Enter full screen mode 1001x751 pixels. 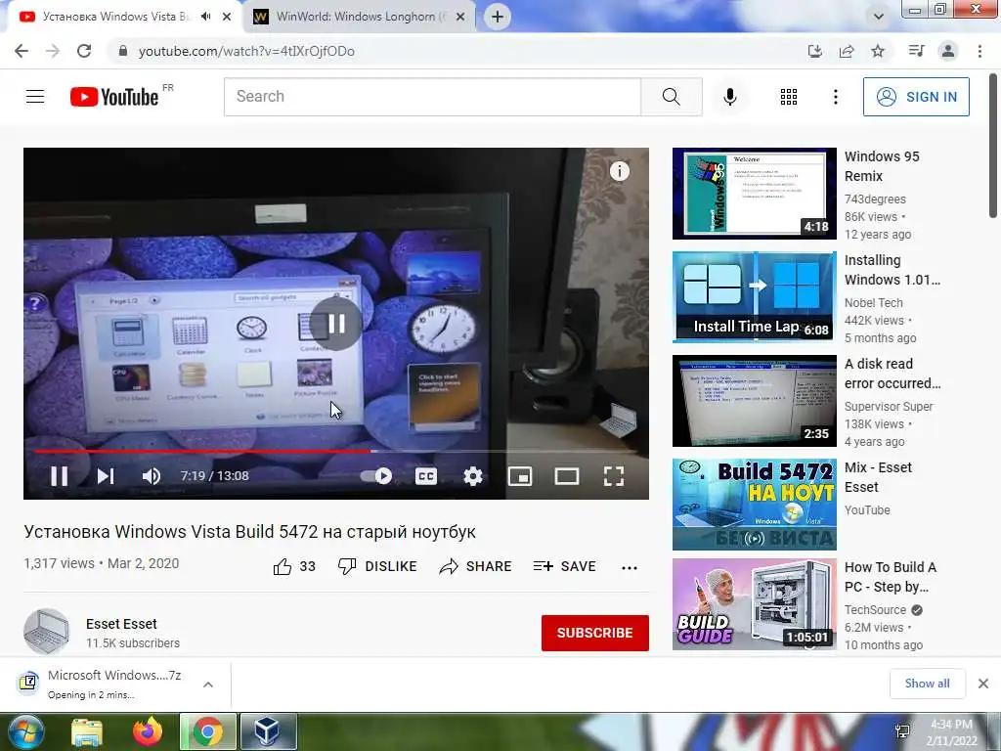click(x=614, y=476)
